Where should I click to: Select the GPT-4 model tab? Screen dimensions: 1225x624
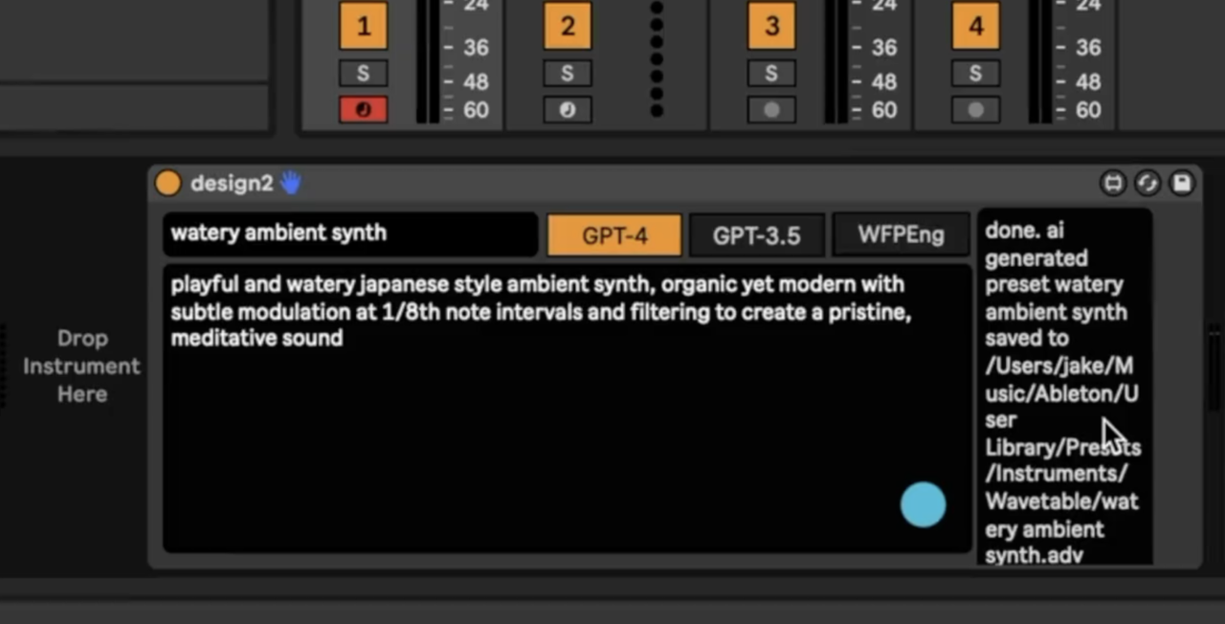(x=613, y=234)
